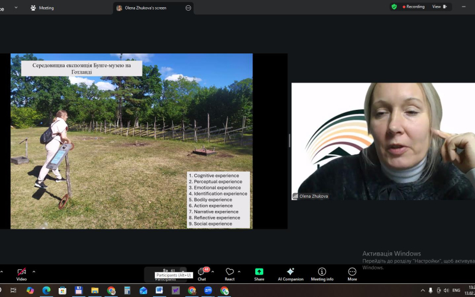
Task: Click the green encryption shield icon
Action: [394, 7]
